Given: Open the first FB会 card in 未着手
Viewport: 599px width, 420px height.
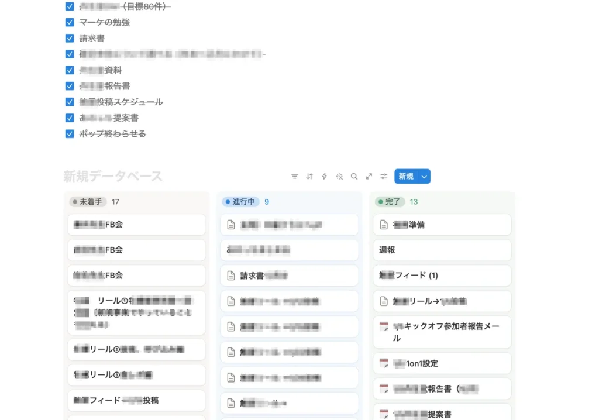Looking at the screenshot, I should (136, 225).
